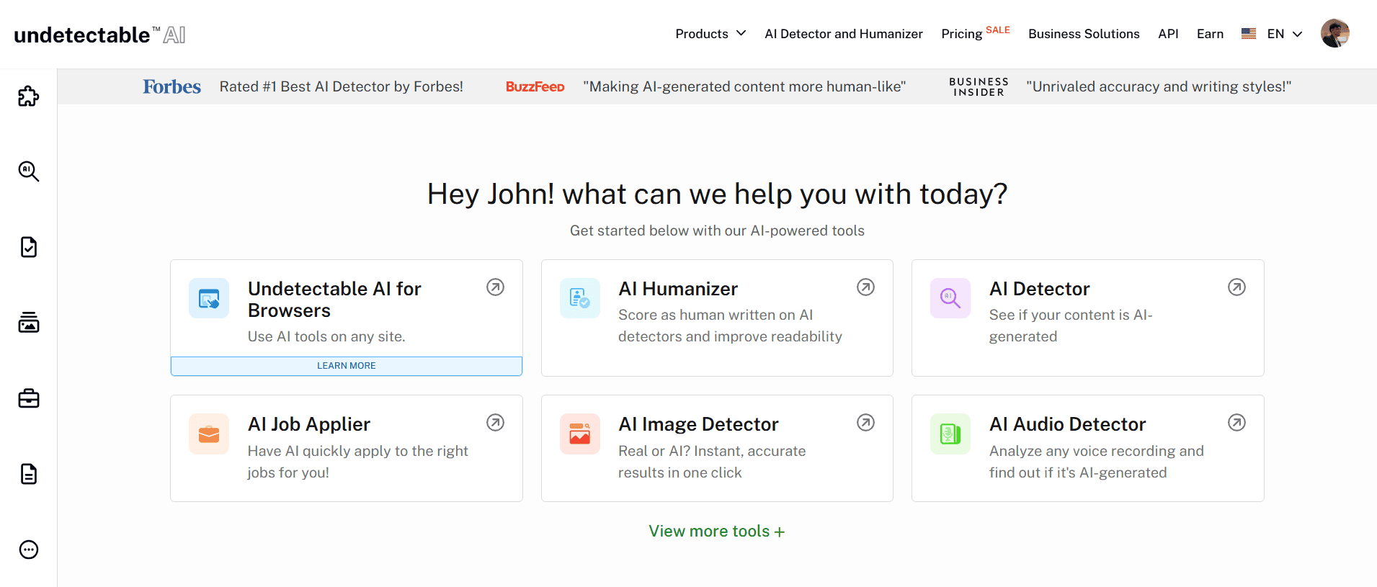Open the AI detector magnifier icon in sidebar

(28, 171)
